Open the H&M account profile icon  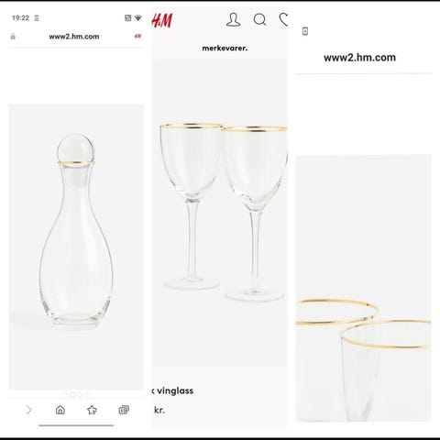233,19
